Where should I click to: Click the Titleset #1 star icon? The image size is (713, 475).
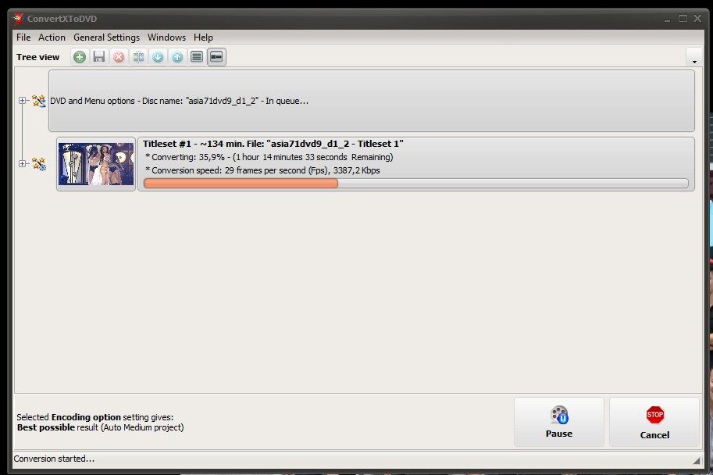pyautogui.click(x=38, y=164)
